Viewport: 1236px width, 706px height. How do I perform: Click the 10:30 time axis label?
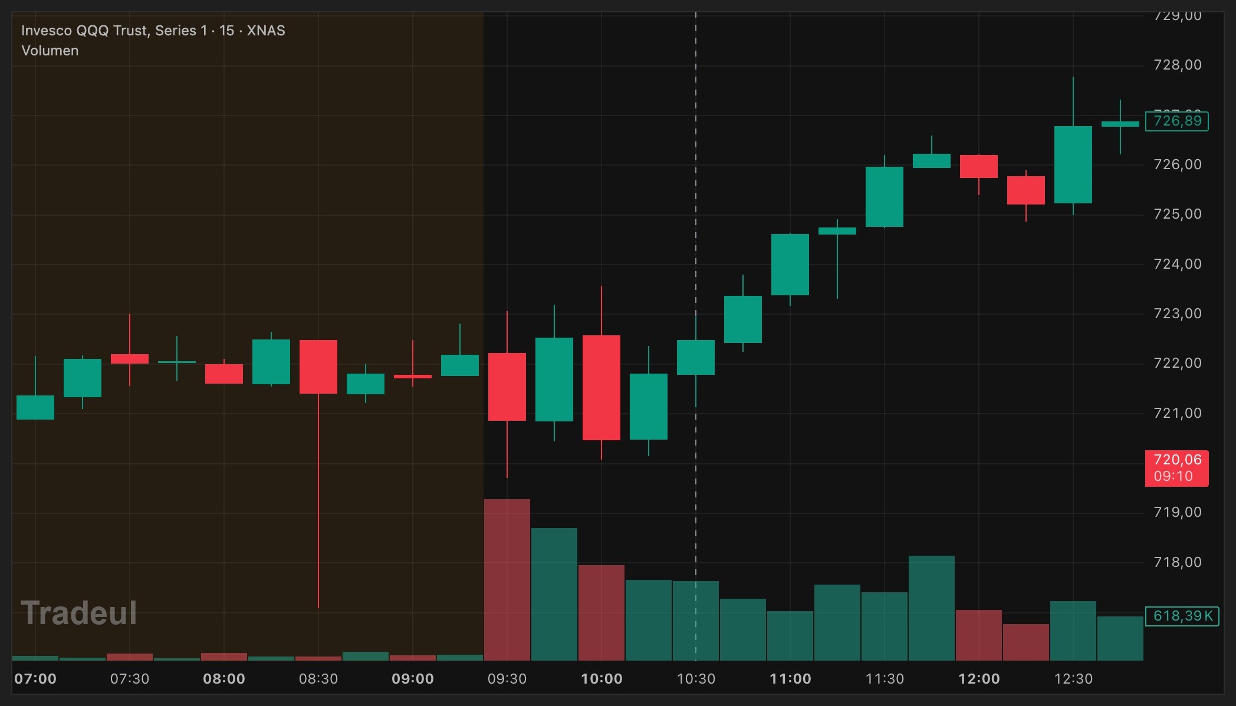696,679
